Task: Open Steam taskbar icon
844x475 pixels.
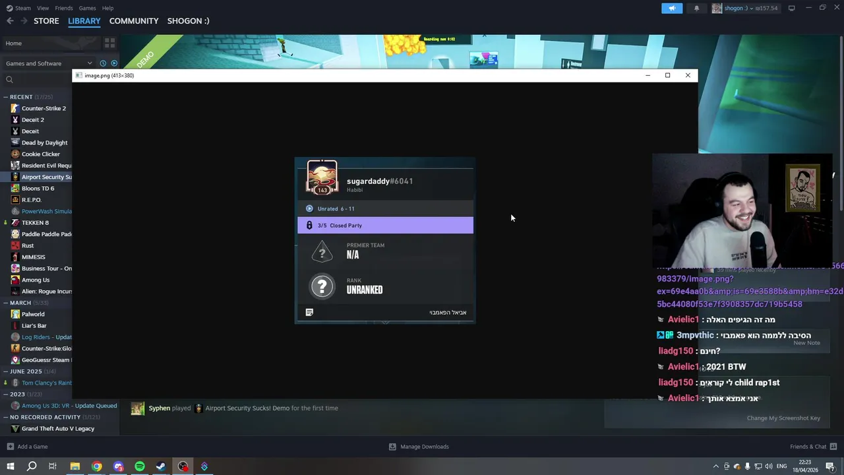Action: tap(161, 466)
